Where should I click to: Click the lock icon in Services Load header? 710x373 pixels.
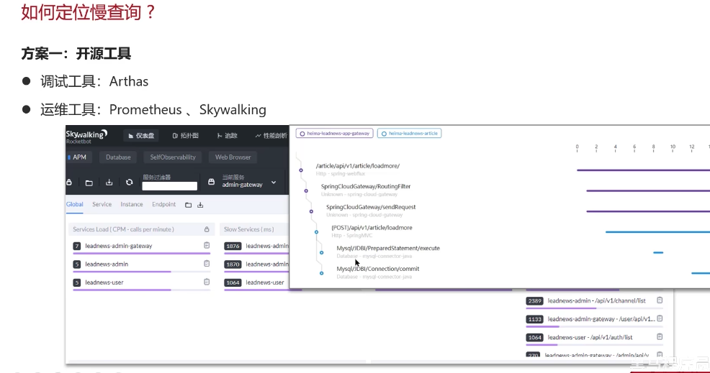(x=207, y=229)
